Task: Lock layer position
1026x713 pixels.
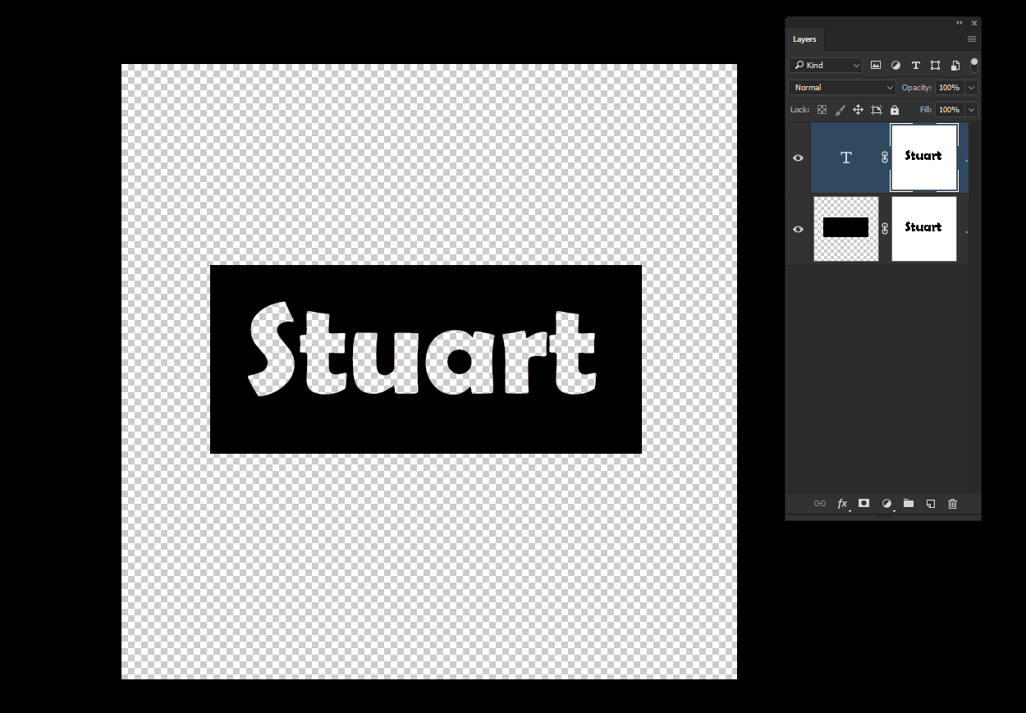Action: pyautogui.click(x=858, y=110)
